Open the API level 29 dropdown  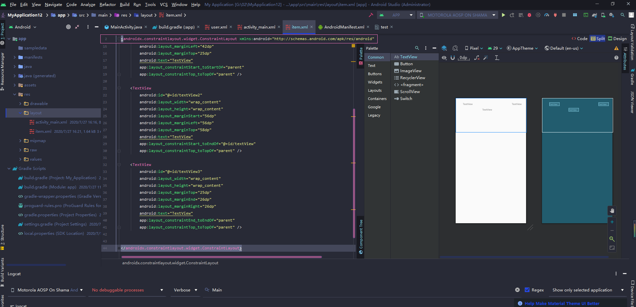(x=495, y=48)
